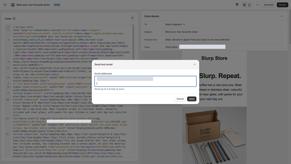Click the 'Email details' panel heading
Viewport: 291px width, 164px height.
pyautogui.click(x=152, y=16)
